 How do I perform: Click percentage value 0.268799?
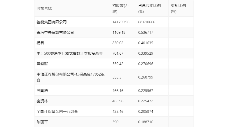[x=146, y=77]
